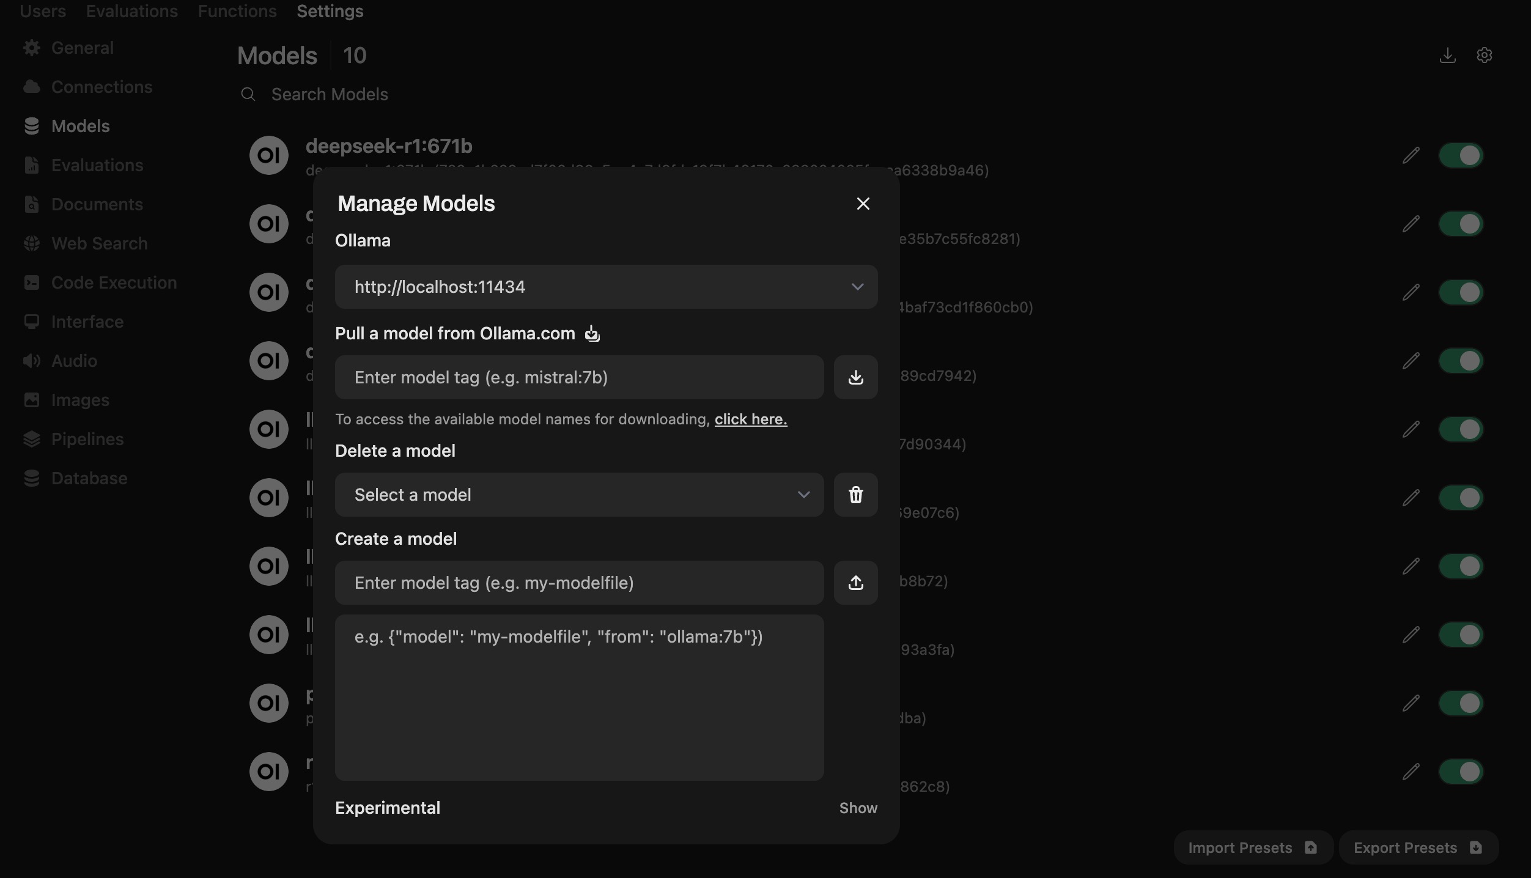Screen dimensions: 1531x878
Task: Open the Ollama URL localhost:11434 dropdown
Action: (x=605, y=287)
